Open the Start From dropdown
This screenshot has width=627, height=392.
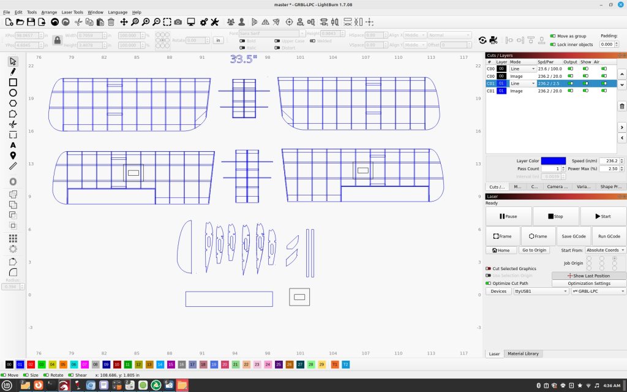[x=606, y=250]
